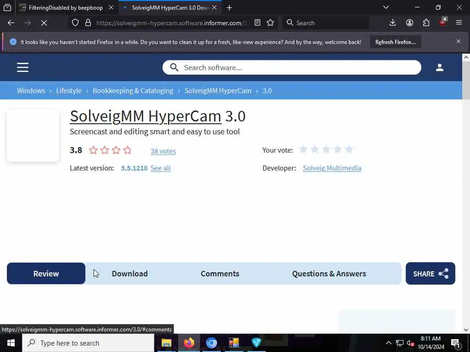Image resolution: width=470 pixels, height=352 pixels.
Task: Click the app icon thumbnail placeholder
Action: pos(33,136)
